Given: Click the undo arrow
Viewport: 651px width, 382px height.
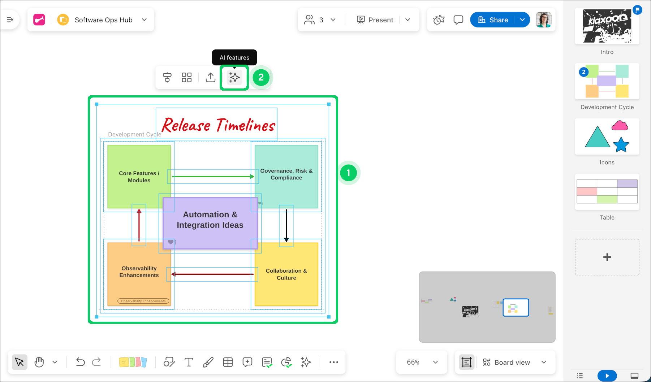Looking at the screenshot, I should 80,362.
